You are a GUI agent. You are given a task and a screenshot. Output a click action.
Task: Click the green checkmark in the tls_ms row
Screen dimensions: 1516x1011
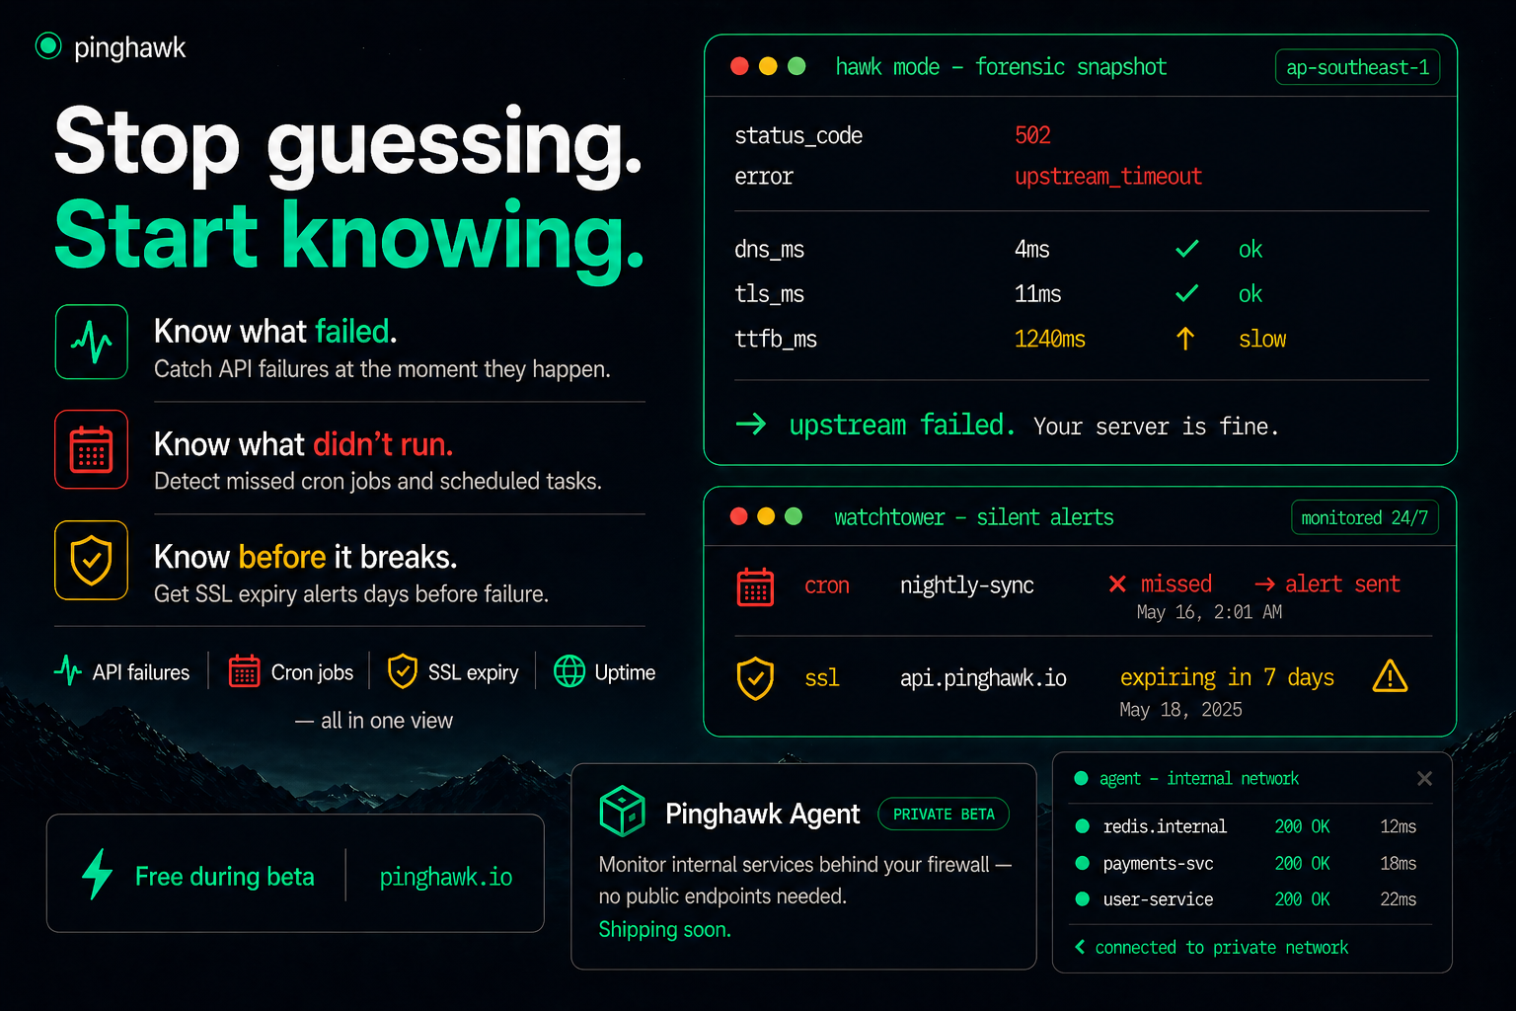click(1187, 293)
